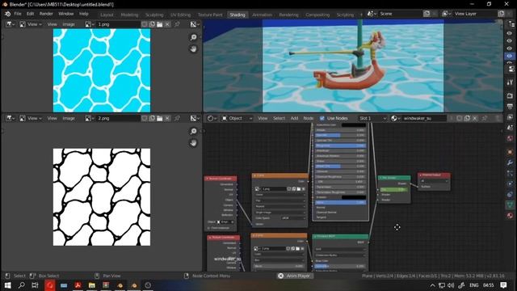
Task: Switch to the Sculpting workspace tab
Action: pos(154,15)
